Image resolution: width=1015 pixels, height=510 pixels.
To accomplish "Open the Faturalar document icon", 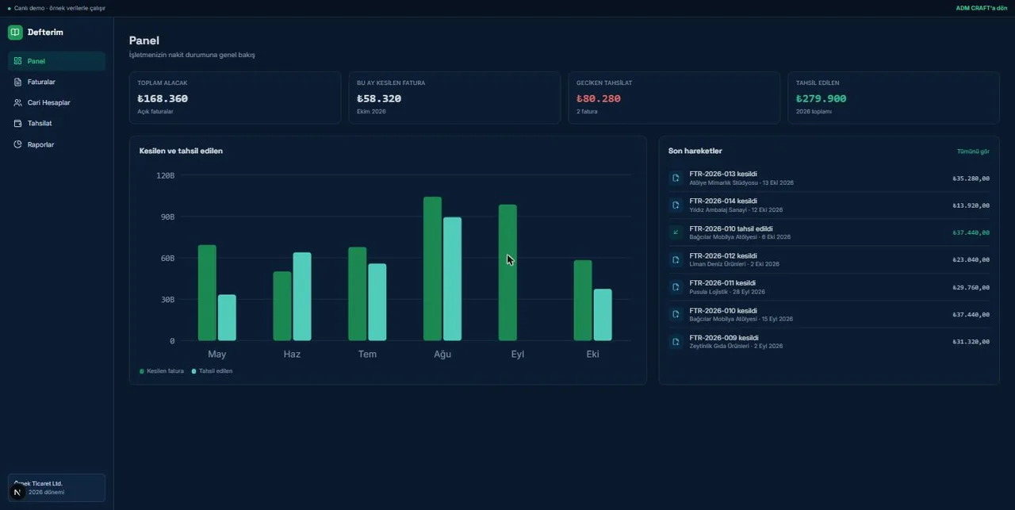I will coord(18,82).
